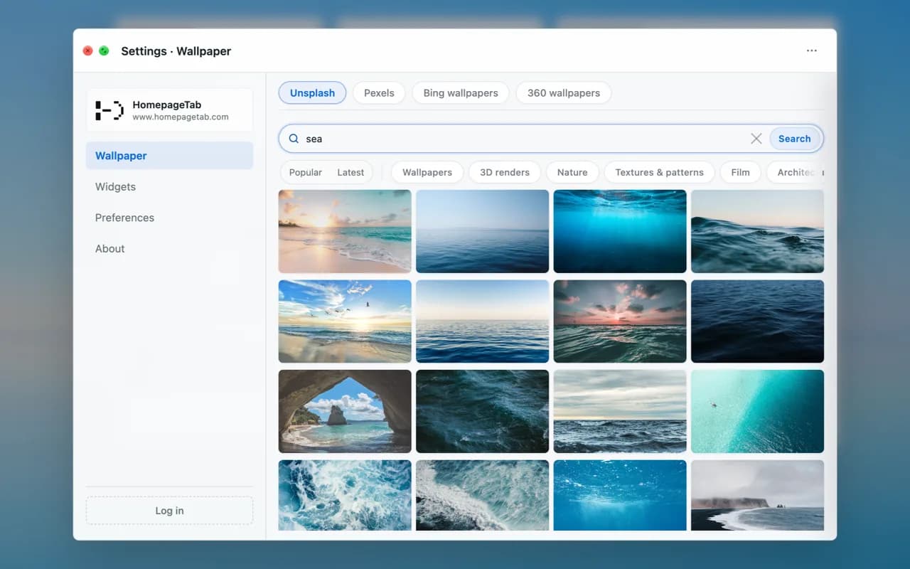Visit the www.homepagetab.com link
Screen dimensions: 910x569
[181, 117]
